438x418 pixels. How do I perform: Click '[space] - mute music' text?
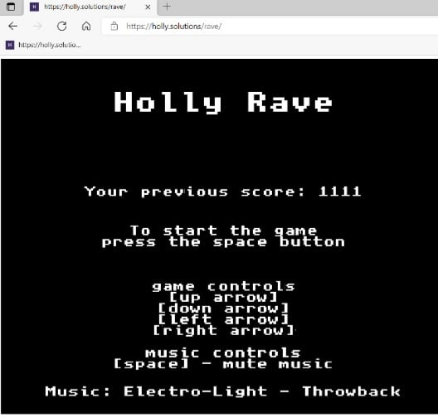223,364
